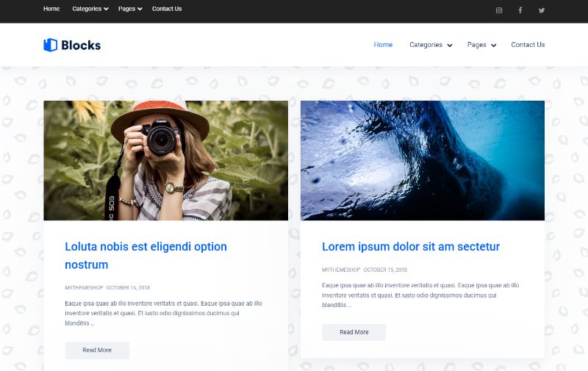Click the date October 15, 2018
588x371 pixels.
click(x=385, y=270)
